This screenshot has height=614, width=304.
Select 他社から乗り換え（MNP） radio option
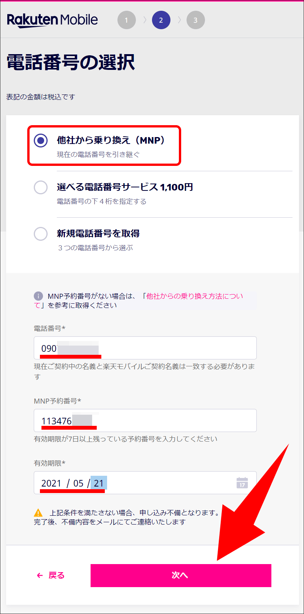click(x=41, y=141)
